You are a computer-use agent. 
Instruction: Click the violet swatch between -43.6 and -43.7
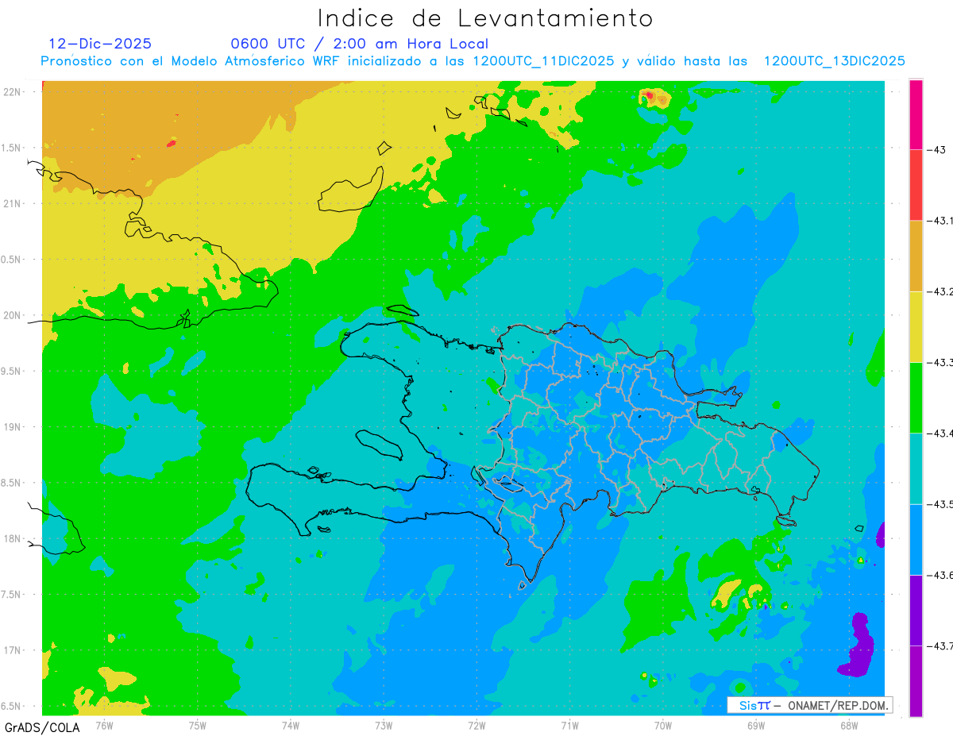click(x=916, y=610)
